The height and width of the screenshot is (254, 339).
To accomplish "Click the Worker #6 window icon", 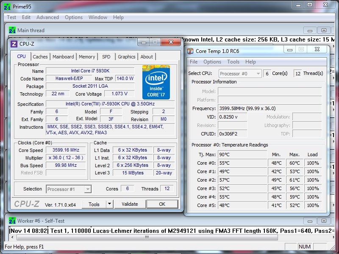I will click(12, 221).
